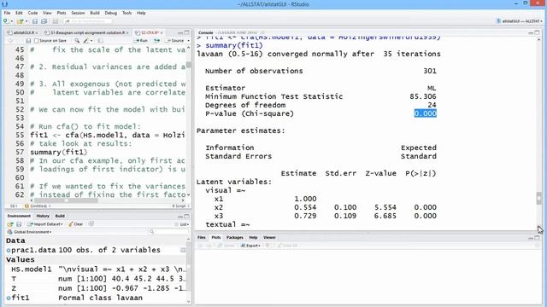
Task: Open the Source button dropdown arrow
Action: [x=188, y=41]
